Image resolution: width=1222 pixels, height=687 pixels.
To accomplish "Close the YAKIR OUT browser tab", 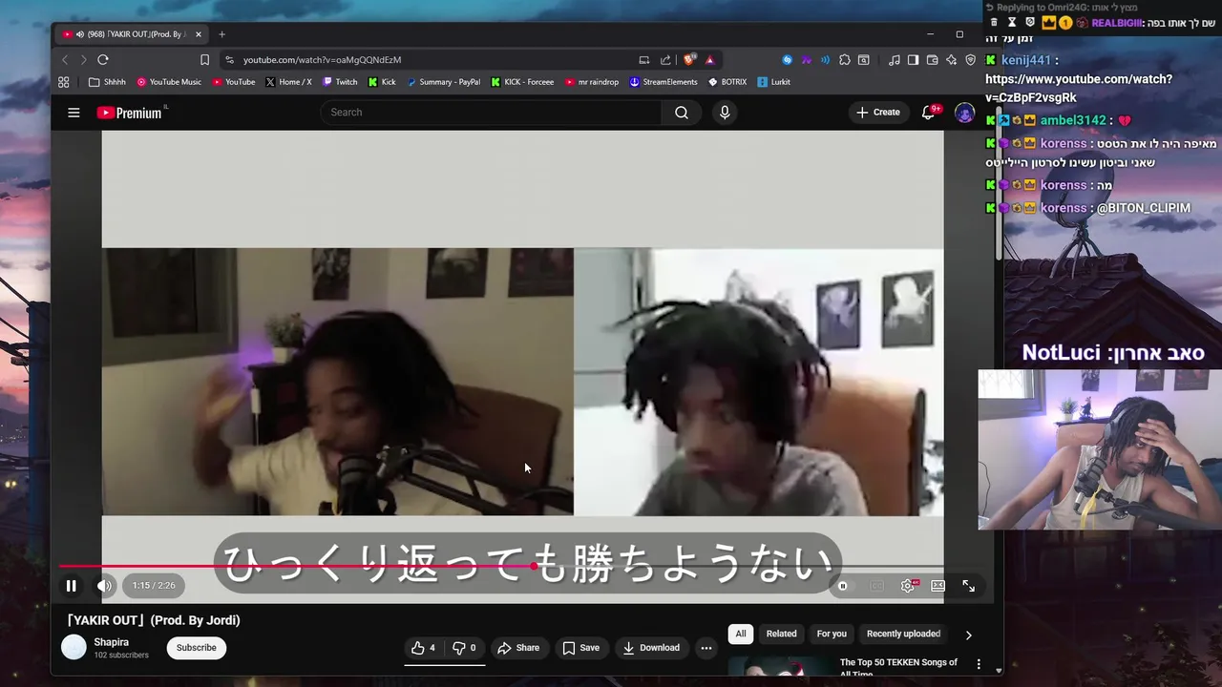I will point(199,34).
